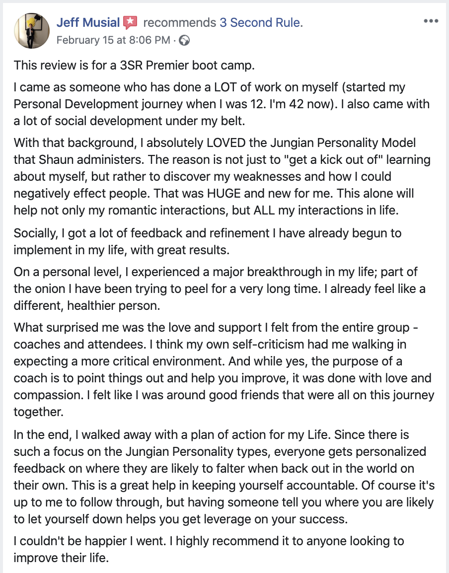Click the paragraph starting 'I came as someone'
This screenshot has height=573, width=449.
(x=222, y=104)
